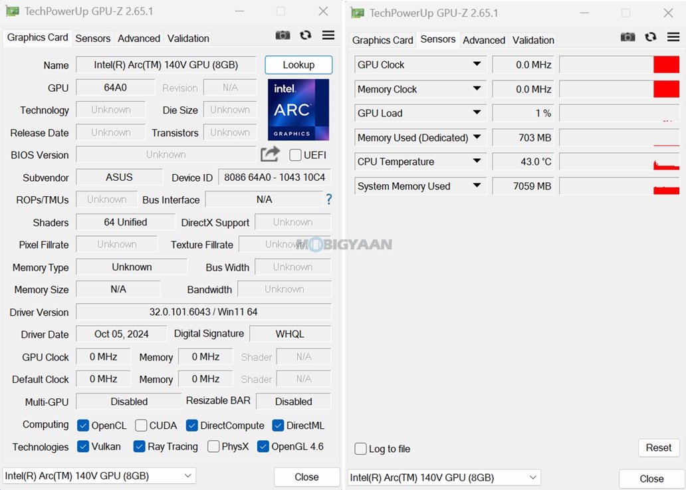
Task: Open Memory Clock sensor dropdown arrow
Action: pos(477,89)
